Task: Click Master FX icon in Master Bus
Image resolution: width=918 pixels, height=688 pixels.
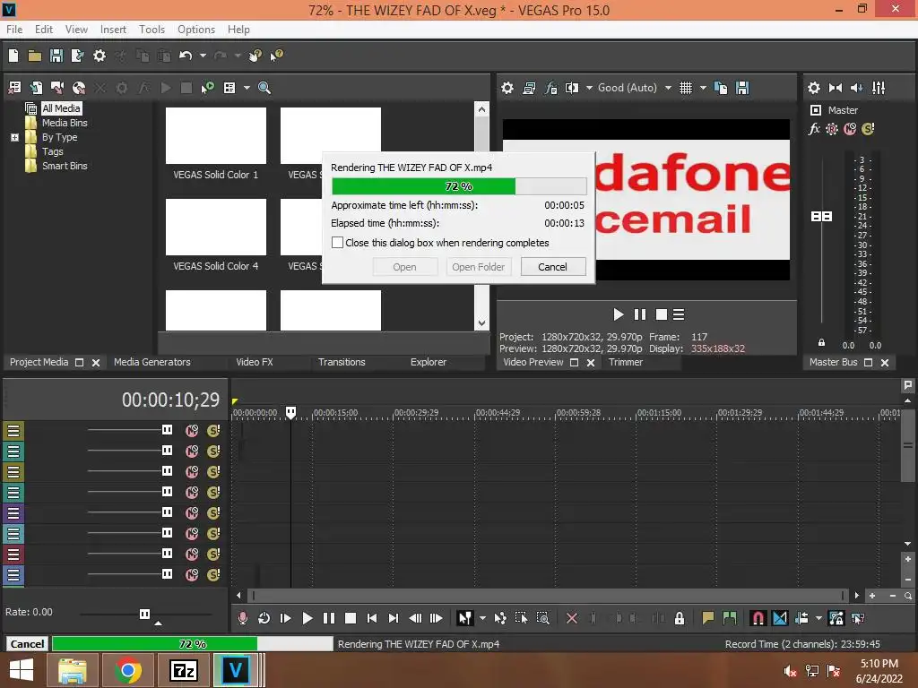Action: click(x=814, y=129)
